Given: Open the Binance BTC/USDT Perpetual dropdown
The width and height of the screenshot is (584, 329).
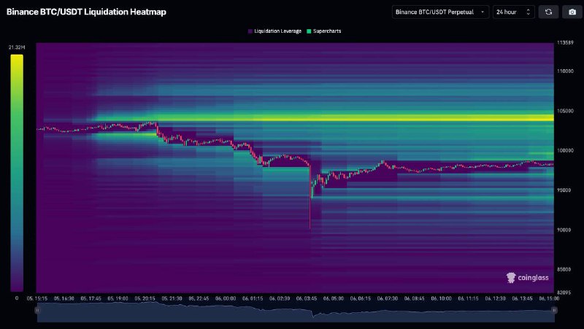Looking at the screenshot, I should coord(440,12).
